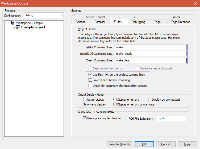Click the Make Command Line field

coord(151,47)
